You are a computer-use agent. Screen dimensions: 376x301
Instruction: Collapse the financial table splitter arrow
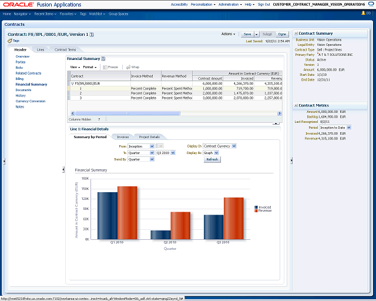tap(276, 123)
